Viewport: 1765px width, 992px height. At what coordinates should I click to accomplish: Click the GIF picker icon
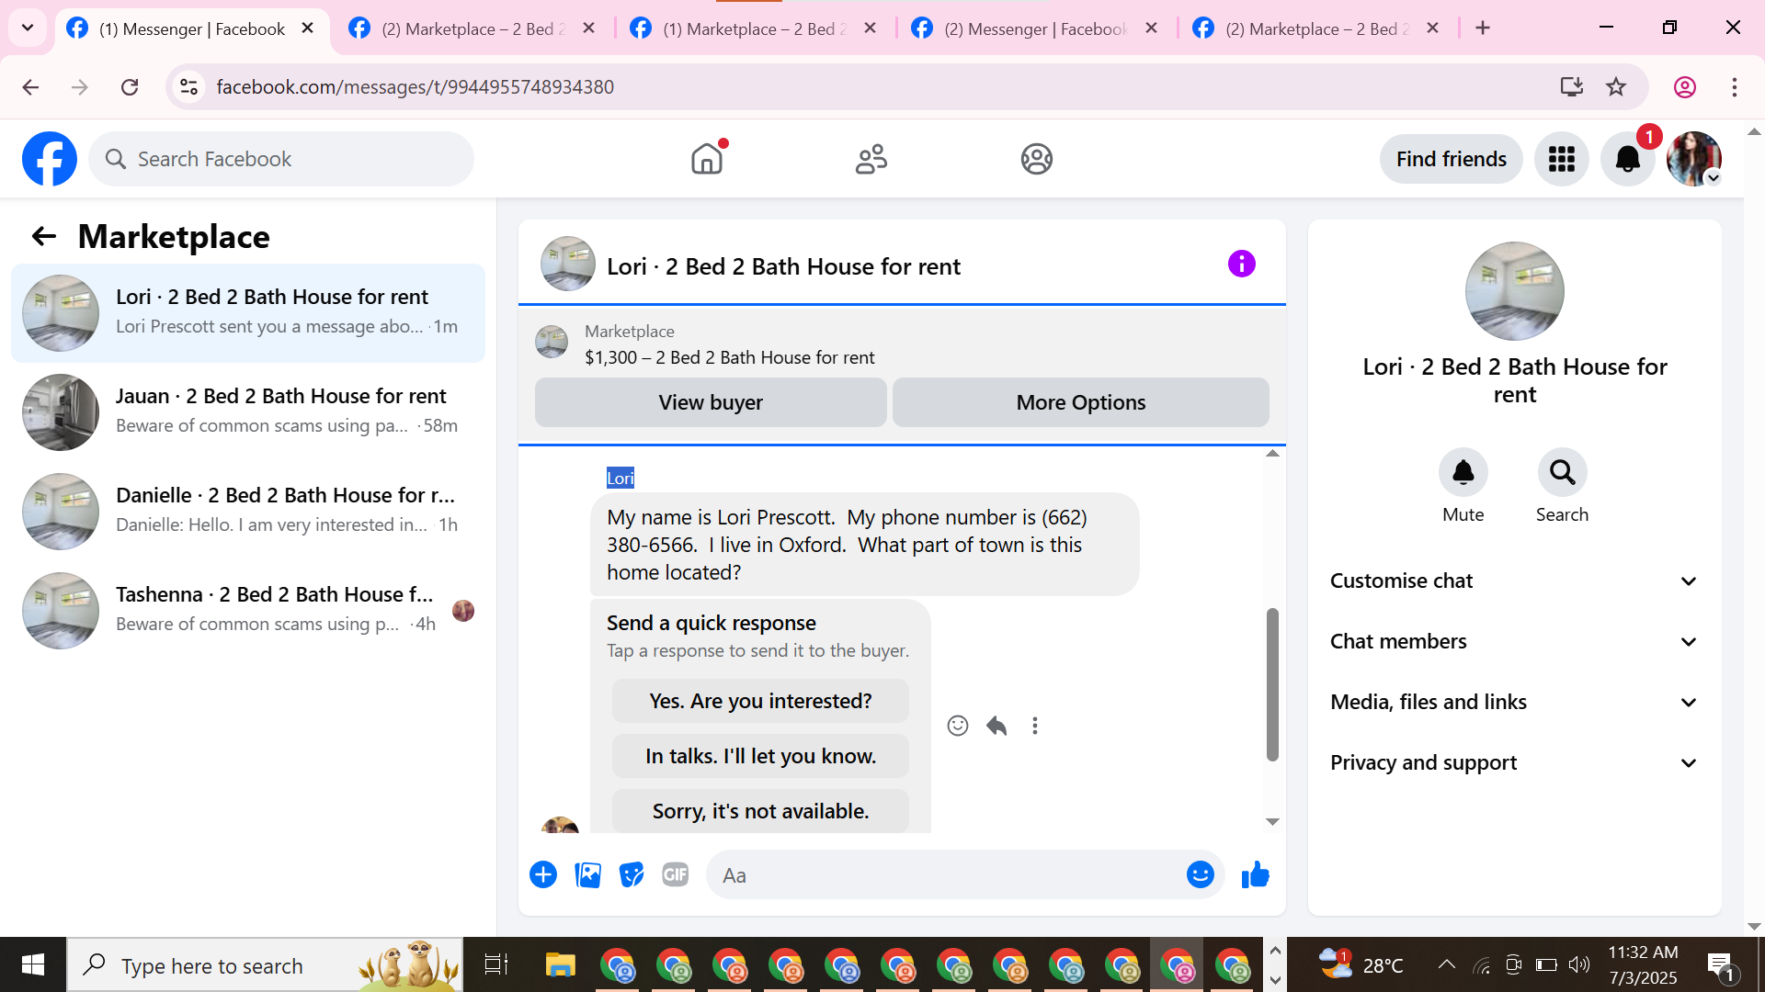pyautogui.click(x=676, y=875)
